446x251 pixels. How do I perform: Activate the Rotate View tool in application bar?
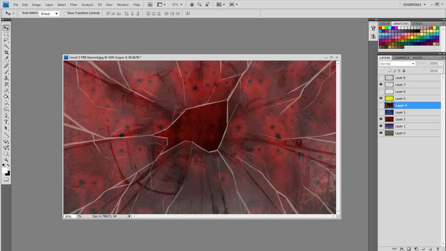click(x=207, y=5)
